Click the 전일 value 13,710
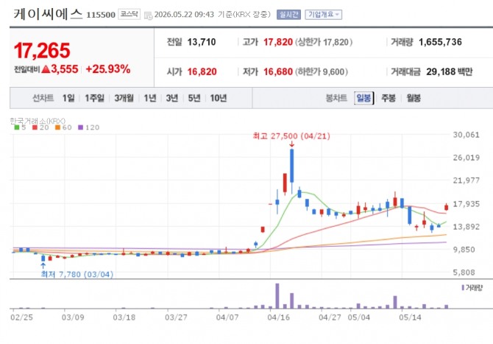The image size is (493, 344). [202, 42]
